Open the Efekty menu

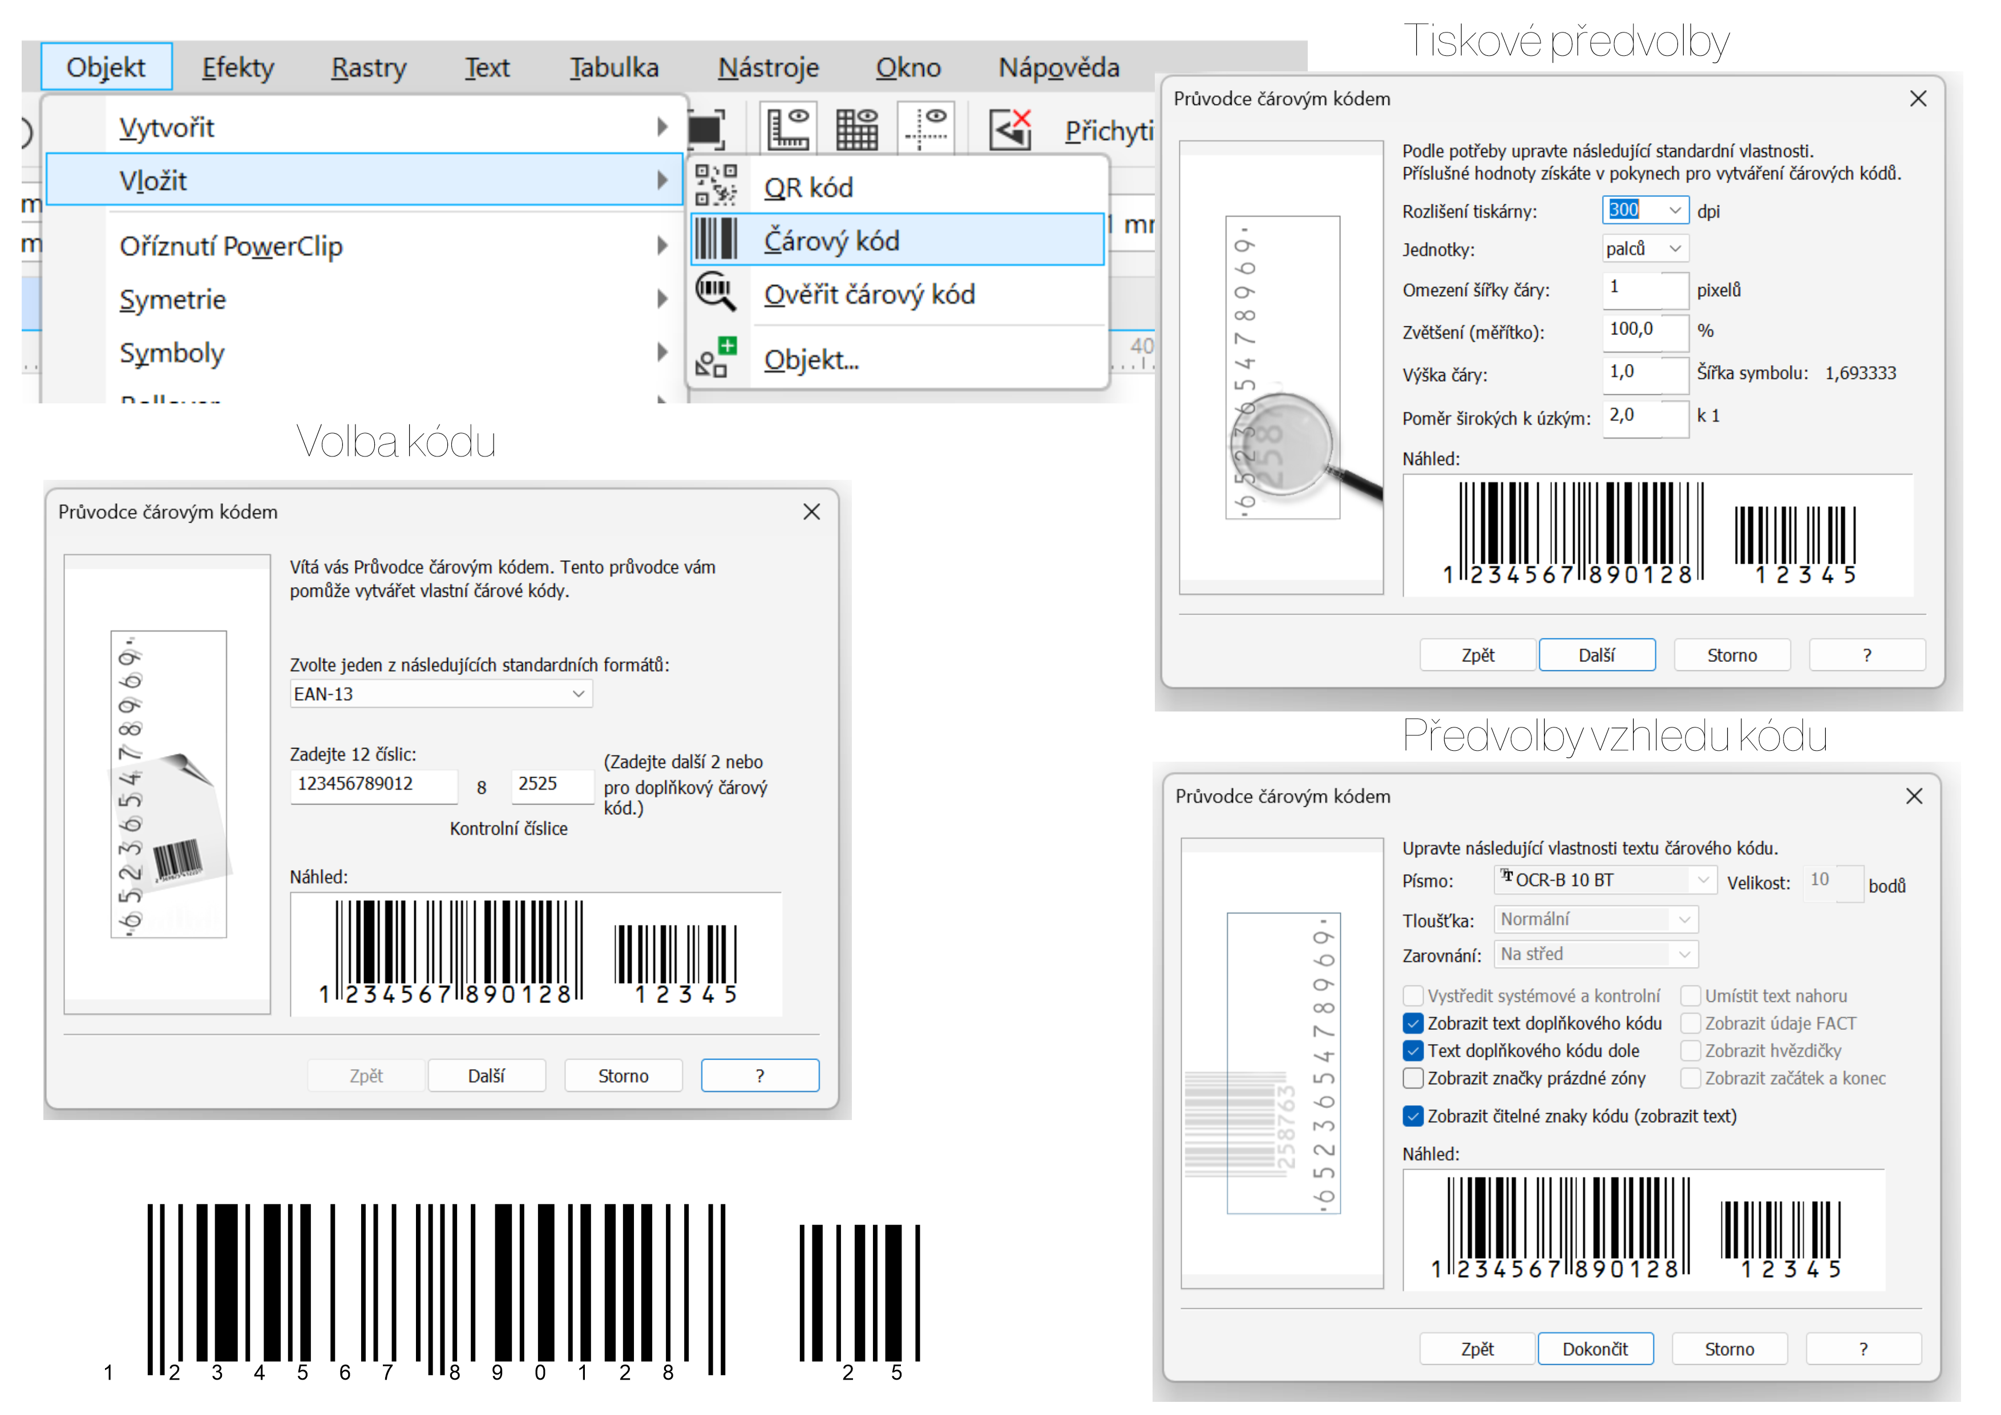pyautogui.click(x=238, y=67)
